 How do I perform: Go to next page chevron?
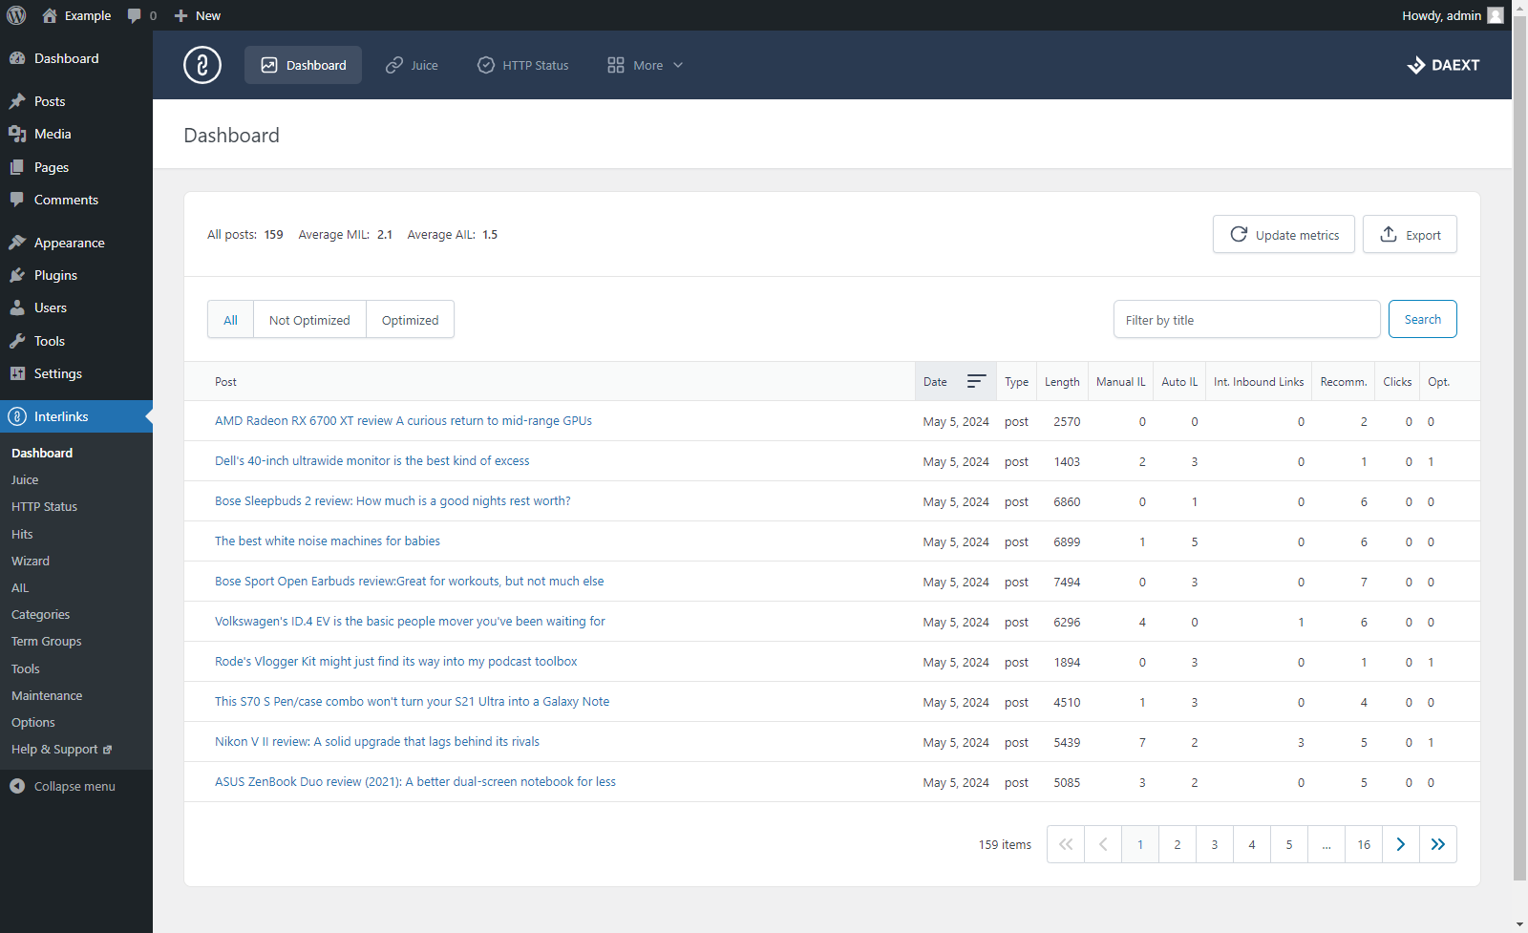click(1400, 844)
